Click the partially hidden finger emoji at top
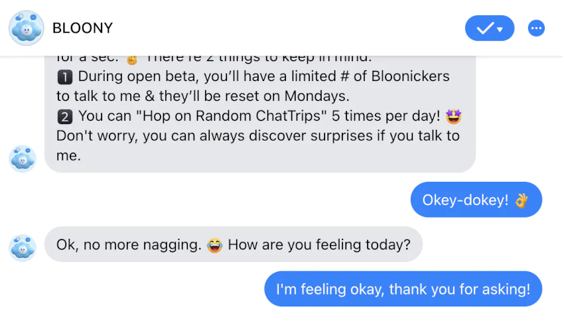 pos(132,60)
